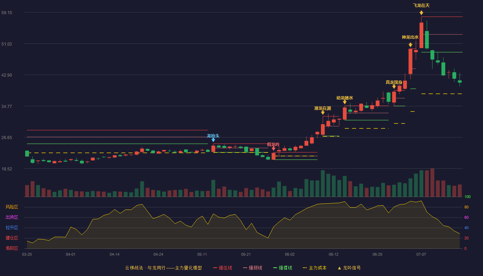Click the 07-07 date axis label
483x276 pixels.
click(421, 254)
